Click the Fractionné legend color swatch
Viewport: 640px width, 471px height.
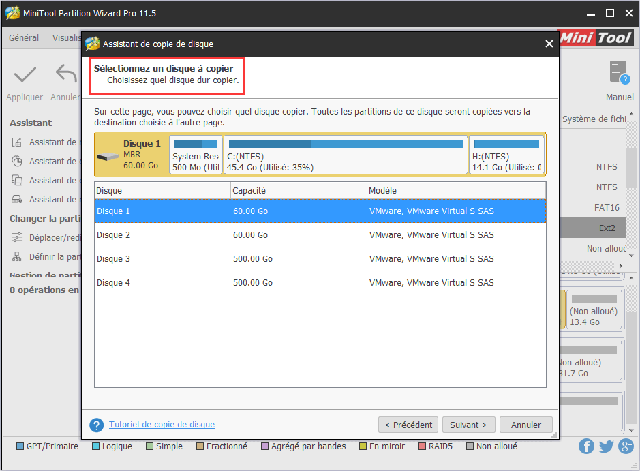[200, 446]
